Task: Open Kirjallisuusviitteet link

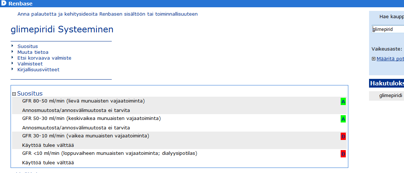Action: (x=38, y=69)
